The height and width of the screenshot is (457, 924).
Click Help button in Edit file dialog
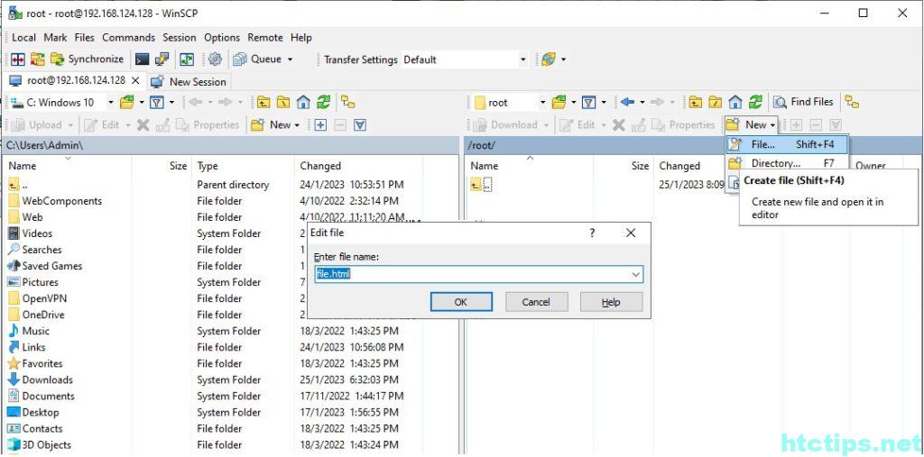pyautogui.click(x=611, y=302)
